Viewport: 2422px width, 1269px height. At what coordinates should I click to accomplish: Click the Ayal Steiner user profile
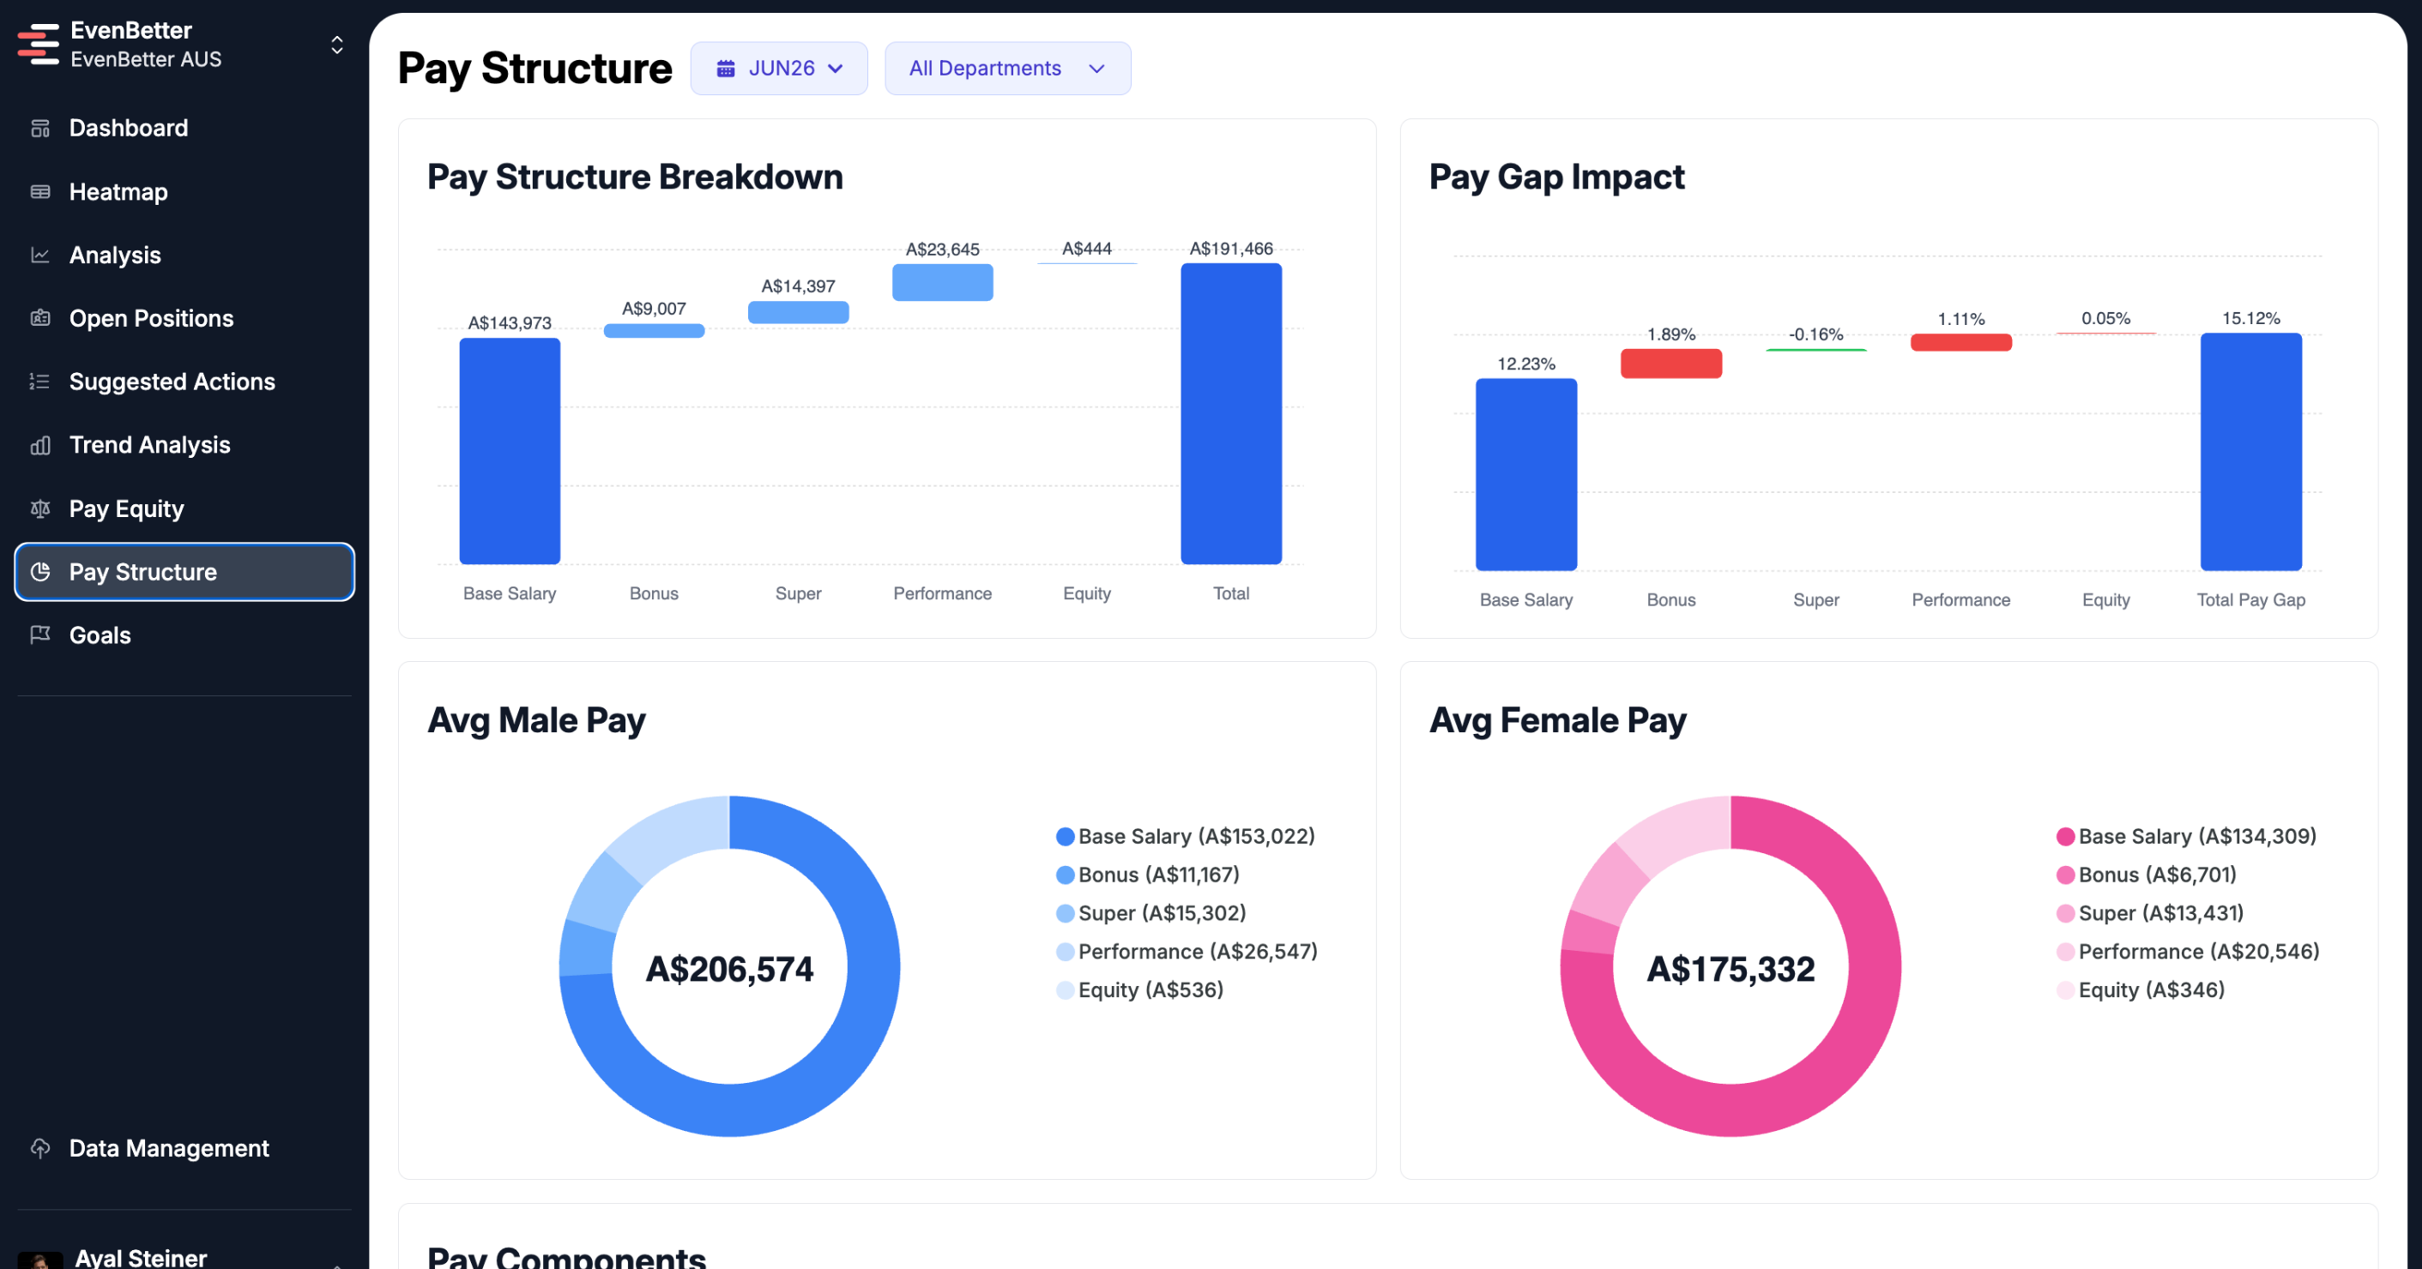[184, 1257]
